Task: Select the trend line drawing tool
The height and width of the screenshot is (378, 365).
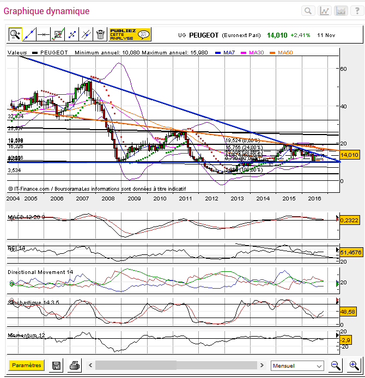Action: 29,34
